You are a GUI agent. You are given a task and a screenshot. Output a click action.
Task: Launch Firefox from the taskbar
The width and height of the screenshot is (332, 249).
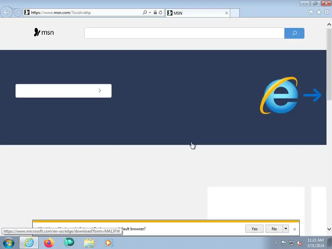click(49, 243)
